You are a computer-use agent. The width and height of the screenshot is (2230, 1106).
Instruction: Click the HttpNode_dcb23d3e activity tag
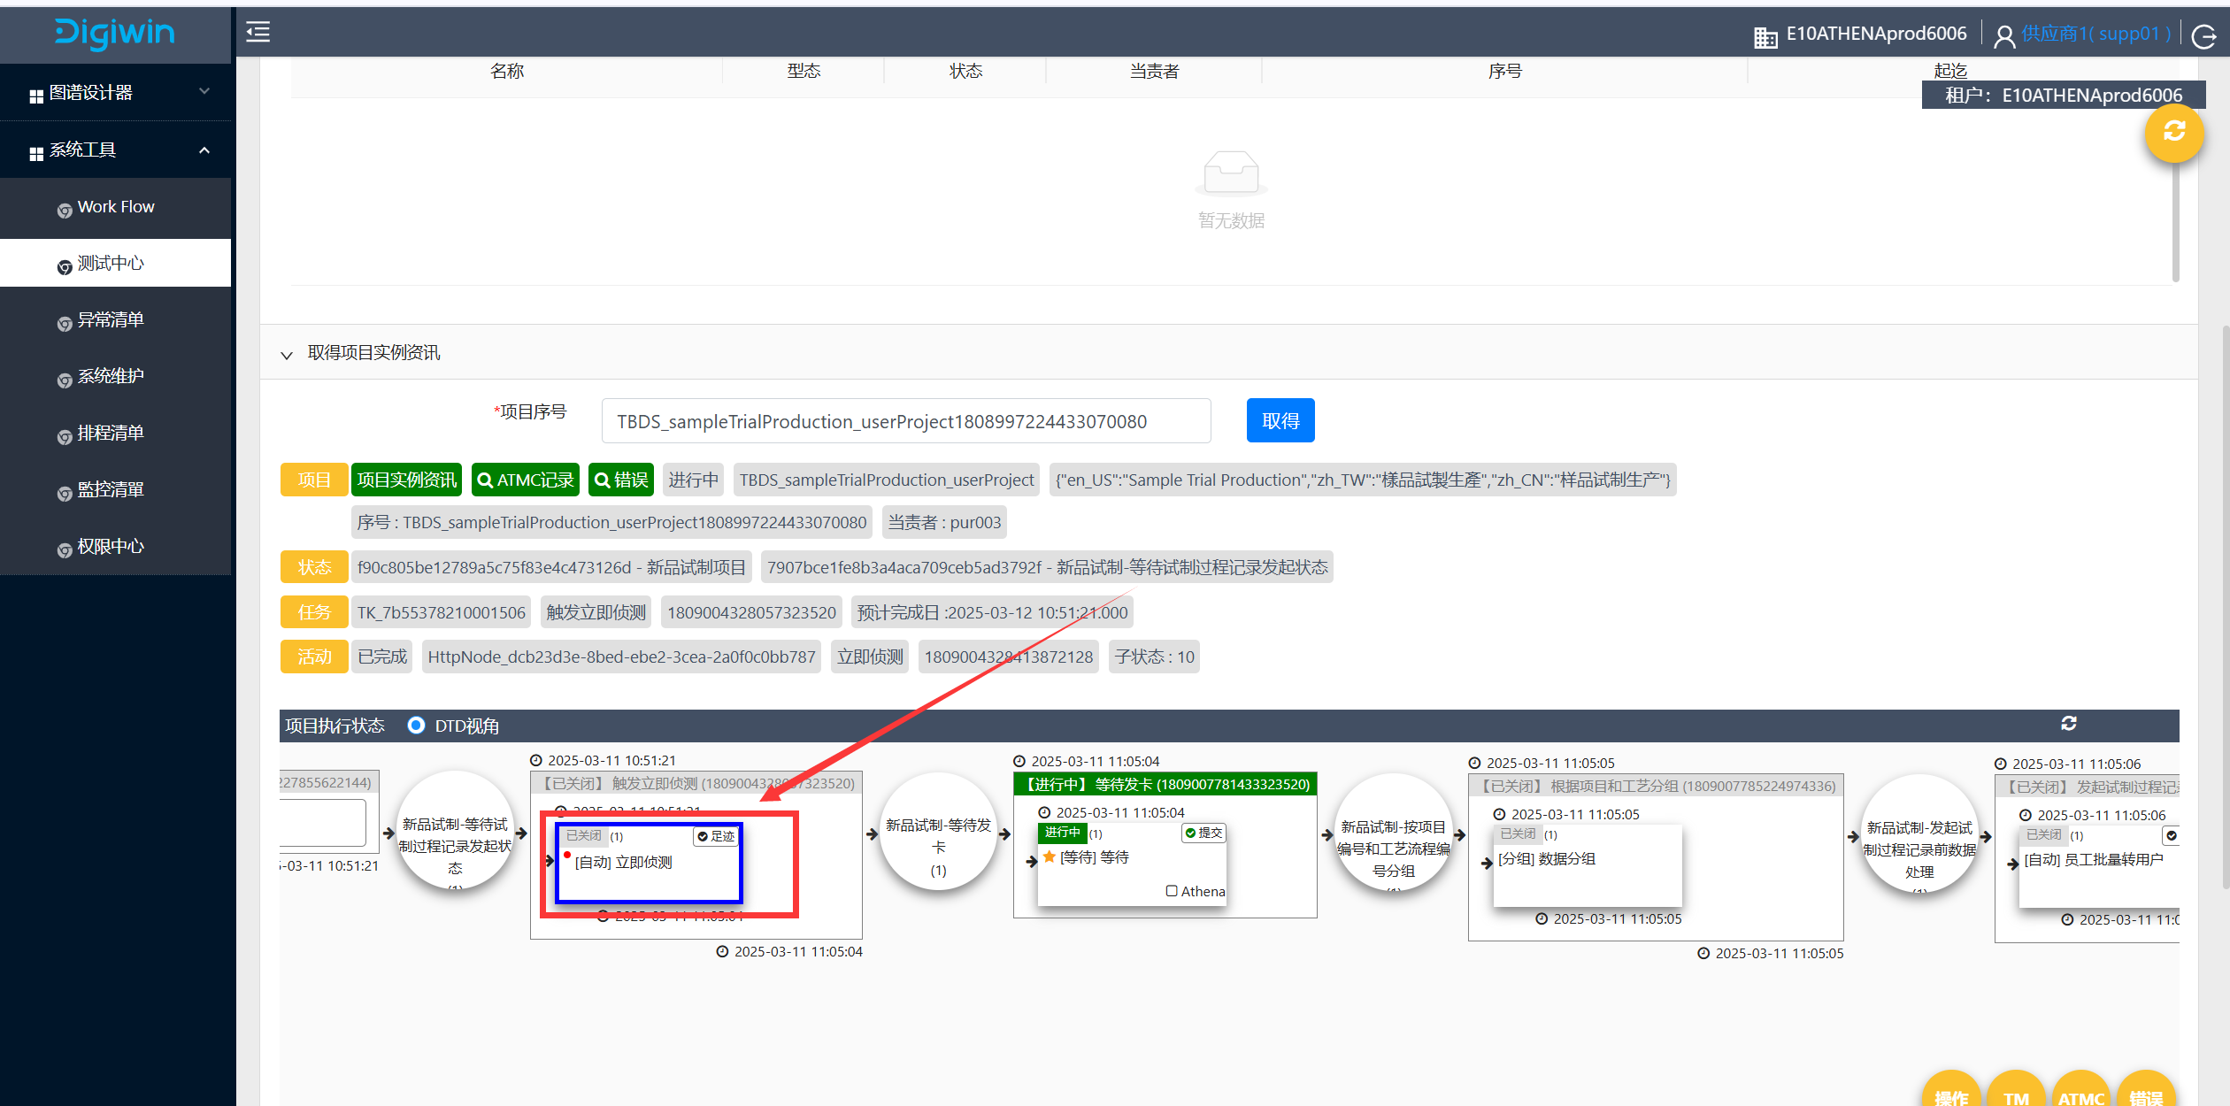tap(621, 657)
